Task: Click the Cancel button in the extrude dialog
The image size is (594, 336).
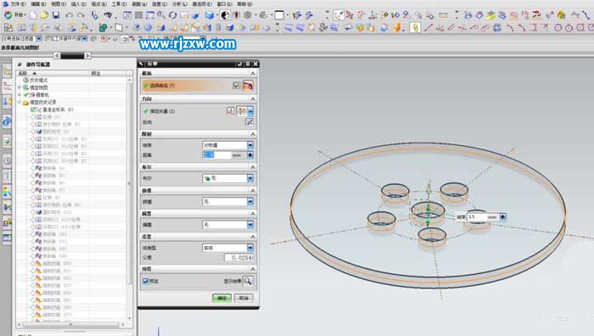Action: pos(244,298)
